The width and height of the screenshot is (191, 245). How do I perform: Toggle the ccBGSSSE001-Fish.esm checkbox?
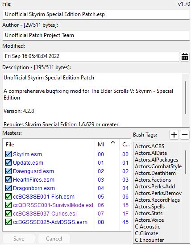click(x=8, y=196)
